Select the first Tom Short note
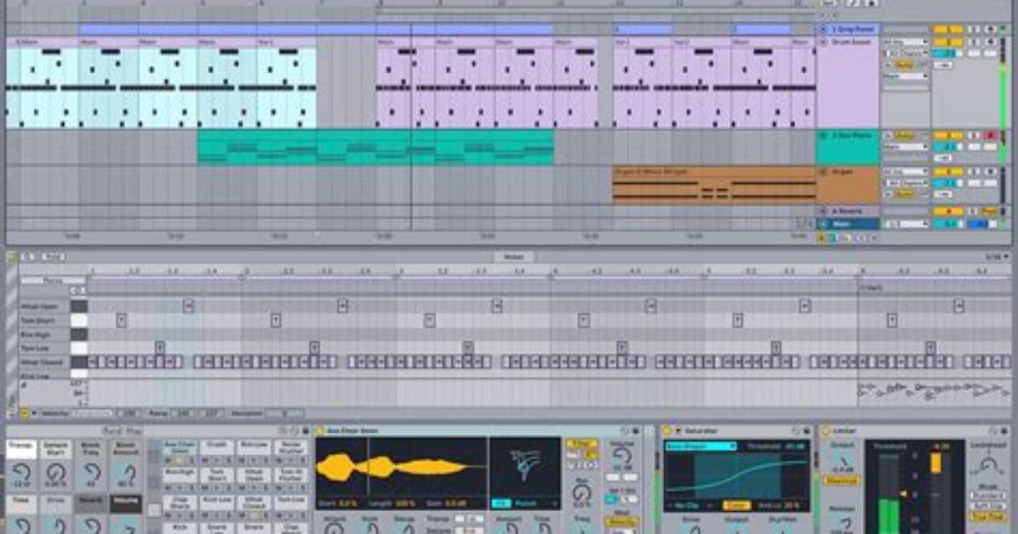The image size is (1018, 534). pos(121,320)
